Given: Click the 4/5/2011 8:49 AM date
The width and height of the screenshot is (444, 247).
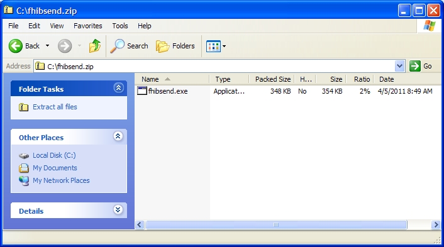Looking at the screenshot, I should [405, 91].
